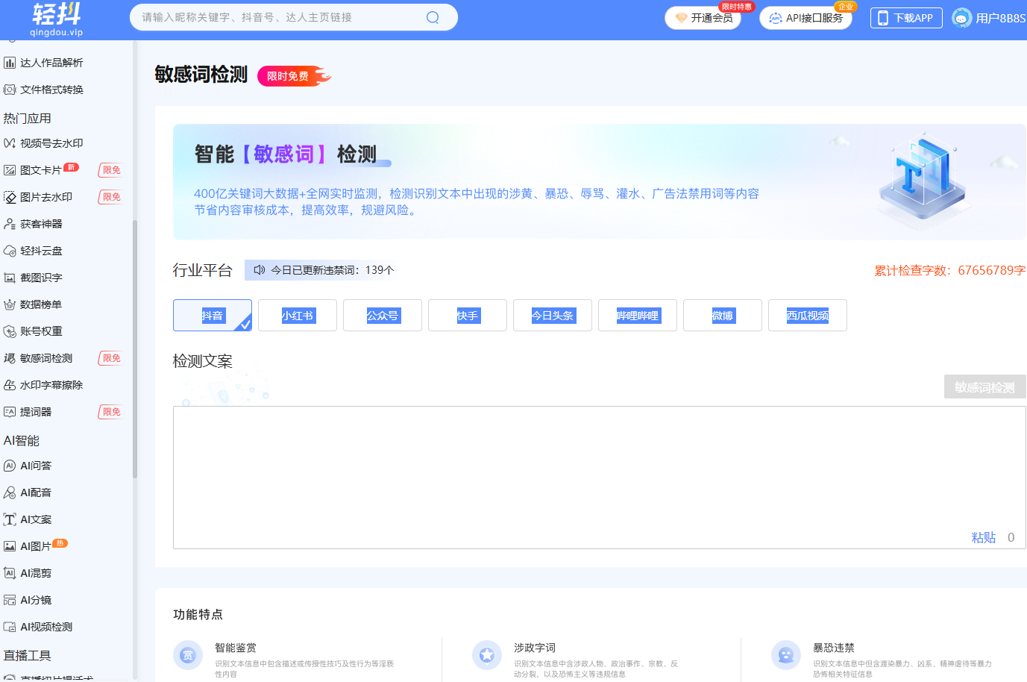Click the AI混剪 sidebar icon
This screenshot has width=1027, height=682.
pyautogui.click(x=10, y=573)
